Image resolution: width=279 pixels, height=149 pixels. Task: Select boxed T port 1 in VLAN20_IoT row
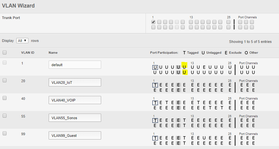[x=155, y=84]
